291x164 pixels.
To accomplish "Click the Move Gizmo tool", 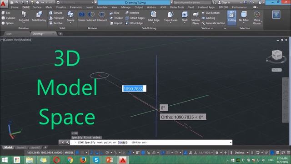I will (x=256, y=18).
